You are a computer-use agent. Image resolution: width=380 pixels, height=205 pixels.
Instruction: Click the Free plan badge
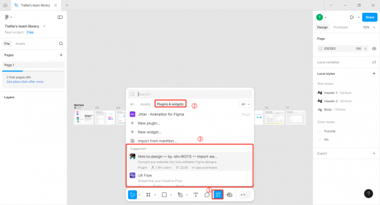point(30,32)
